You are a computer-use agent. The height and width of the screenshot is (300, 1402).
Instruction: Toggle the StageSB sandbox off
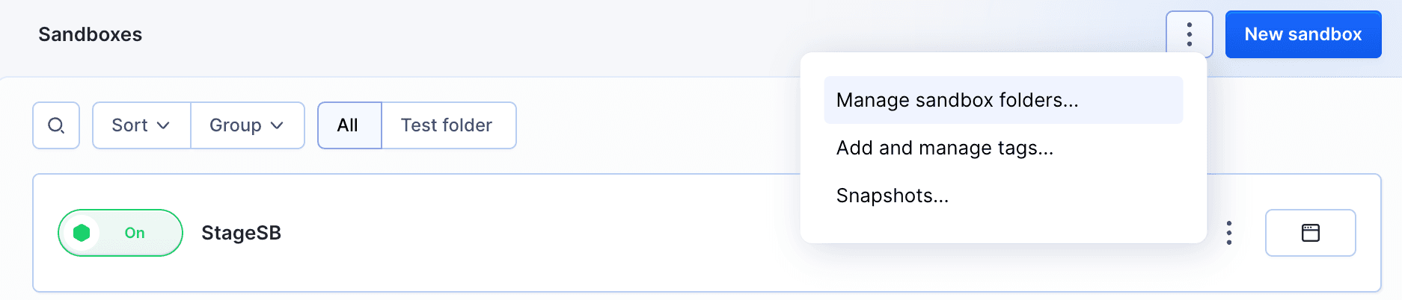tap(120, 233)
